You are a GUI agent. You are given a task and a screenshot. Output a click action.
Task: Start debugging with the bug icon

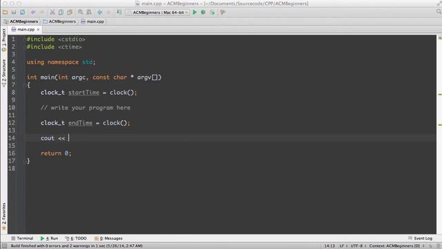click(x=203, y=12)
